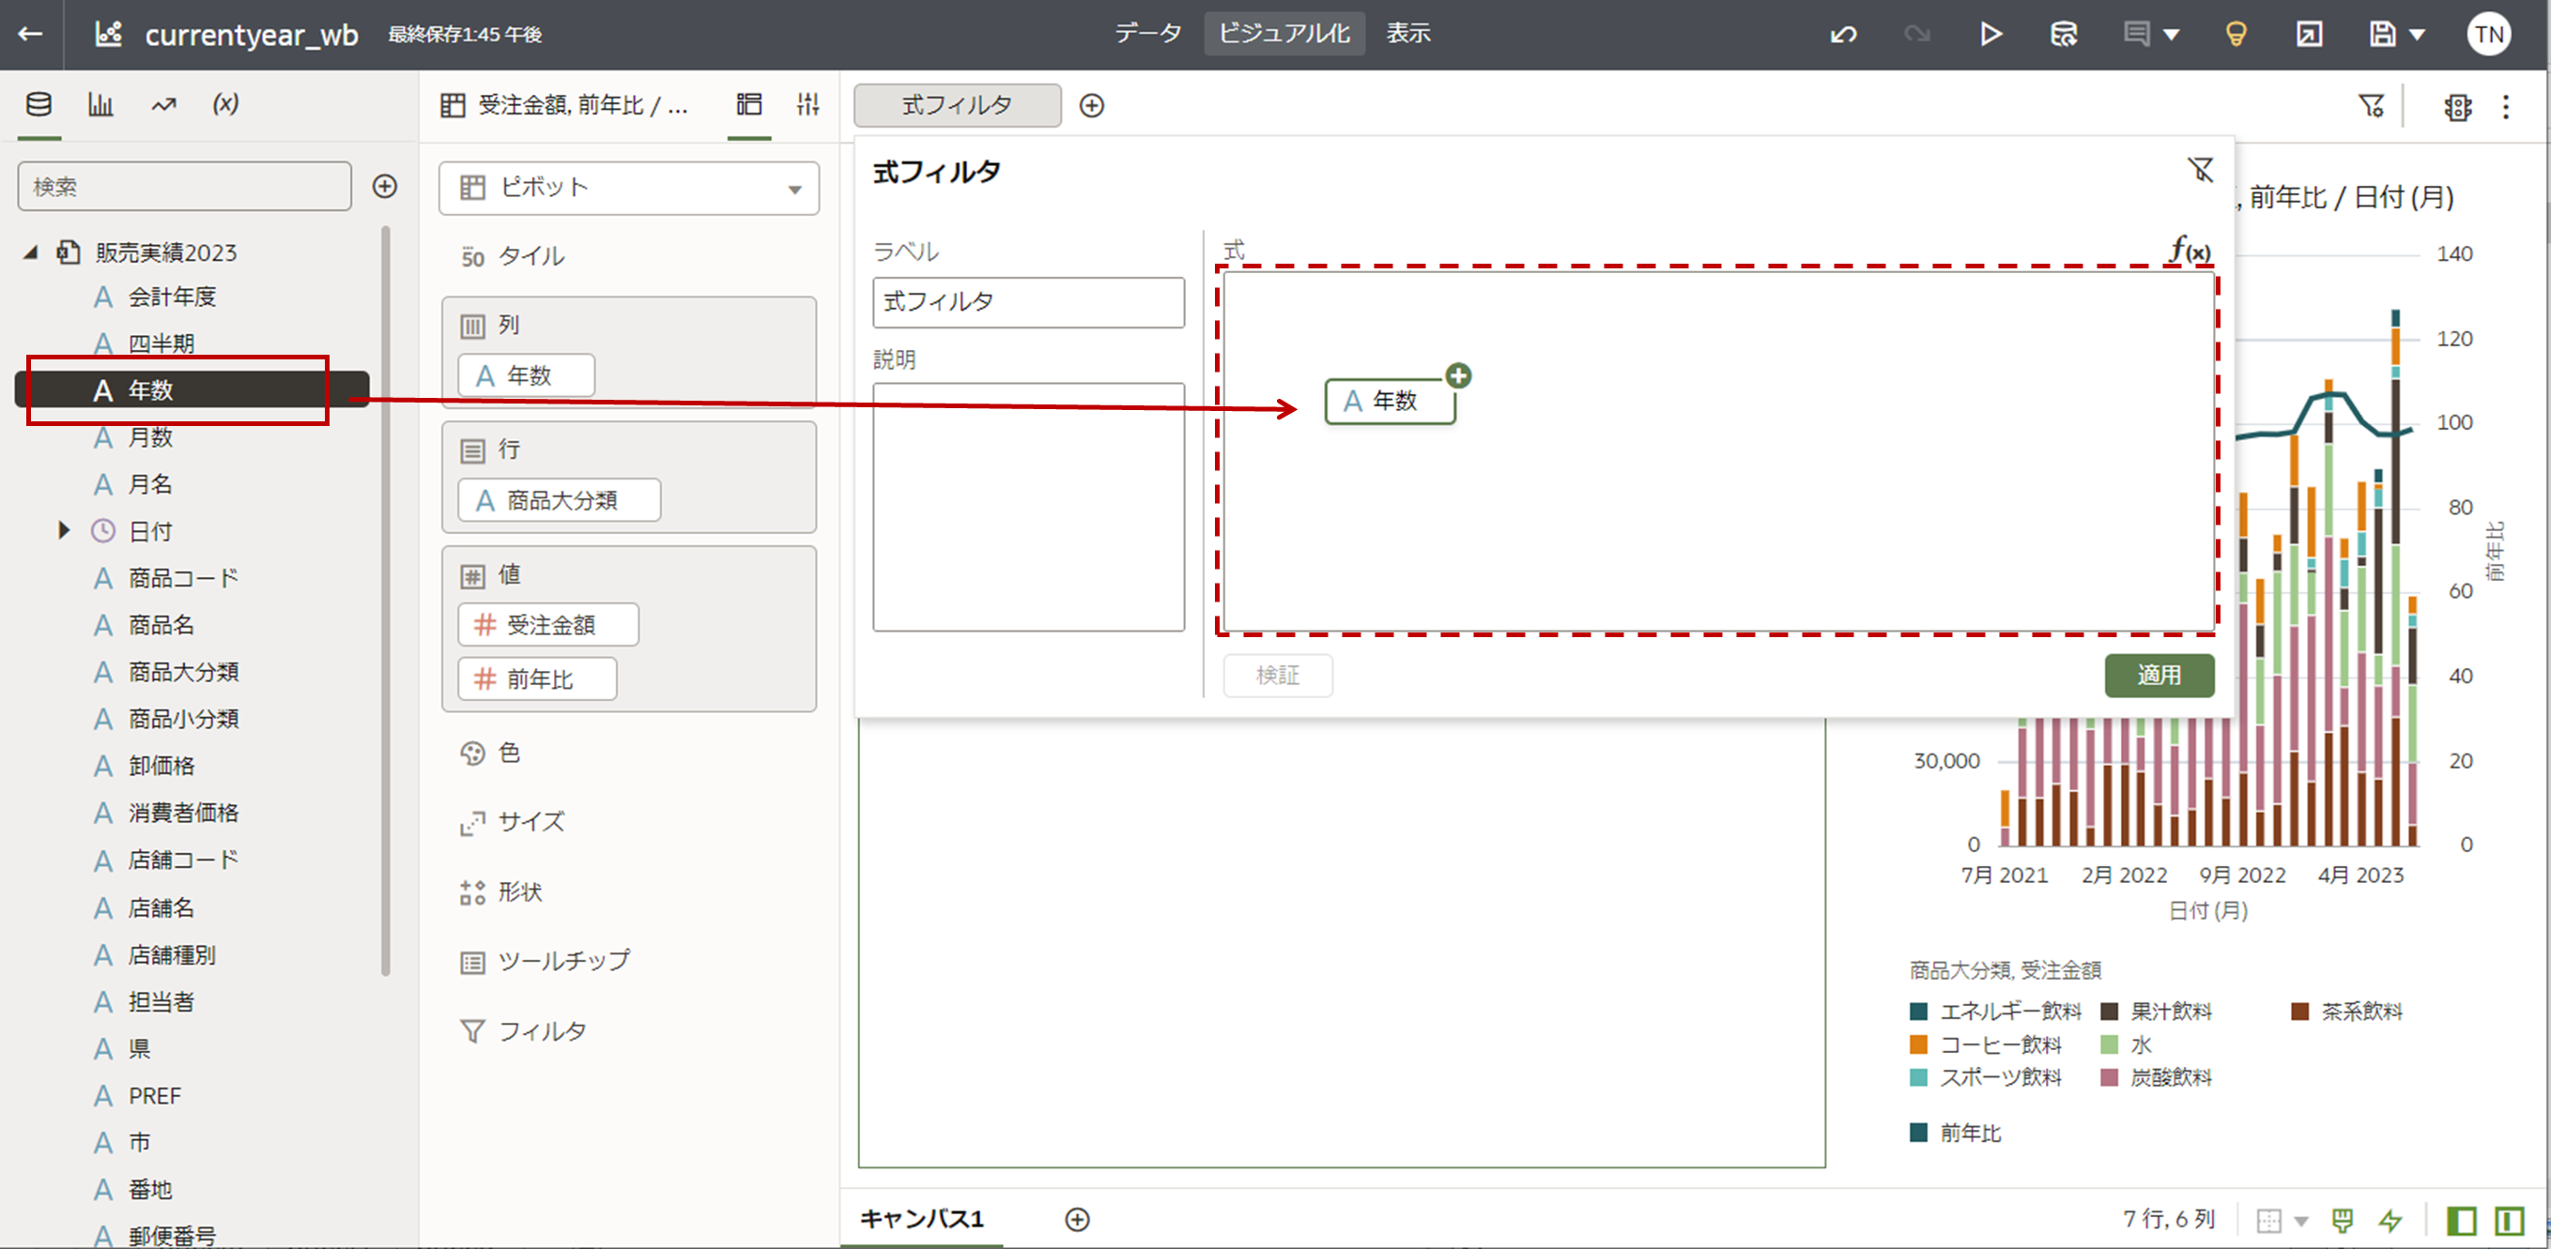Image resolution: width=2551 pixels, height=1249 pixels.
Task: Open the visualizations pane chart icon
Action: pos(100,105)
